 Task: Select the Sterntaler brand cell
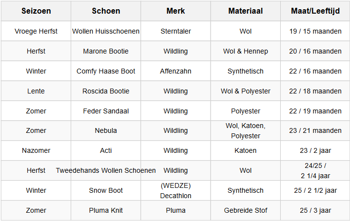point(175,31)
